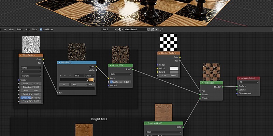Open Material Output All target dropdown
273x136 pixels.
click(248, 82)
